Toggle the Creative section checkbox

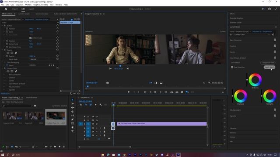tap(275, 46)
